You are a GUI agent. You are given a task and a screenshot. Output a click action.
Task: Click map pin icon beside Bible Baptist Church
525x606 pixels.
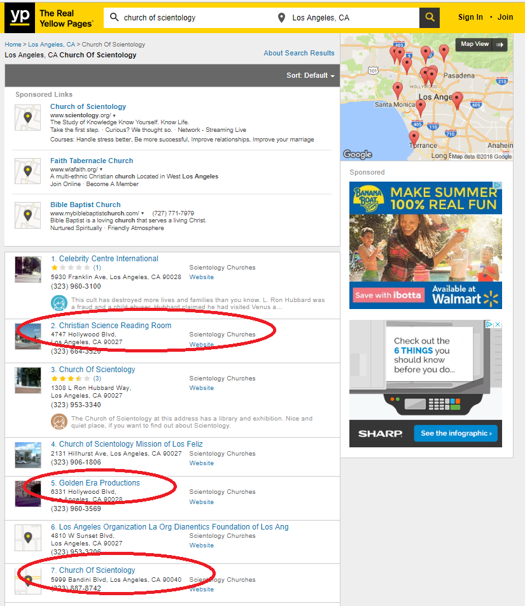28,215
